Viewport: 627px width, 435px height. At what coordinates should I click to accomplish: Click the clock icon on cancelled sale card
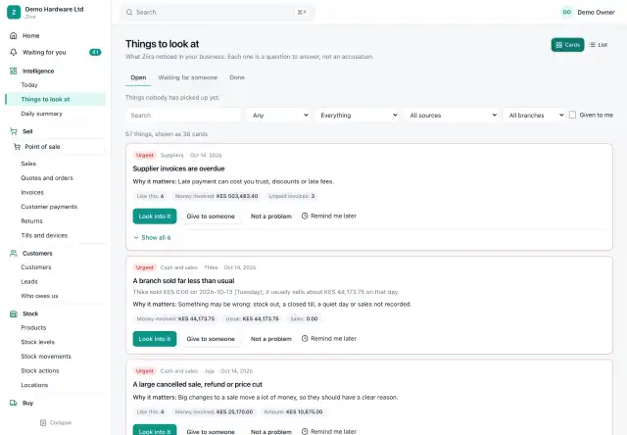click(x=305, y=432)
